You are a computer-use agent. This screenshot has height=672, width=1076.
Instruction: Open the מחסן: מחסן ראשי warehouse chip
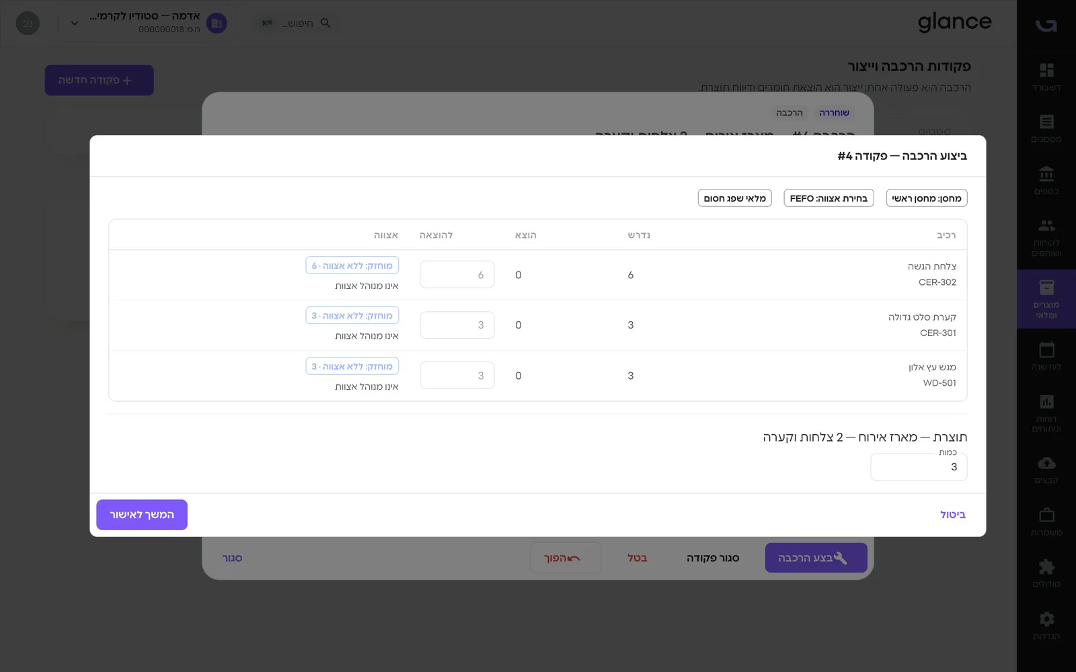927,198
